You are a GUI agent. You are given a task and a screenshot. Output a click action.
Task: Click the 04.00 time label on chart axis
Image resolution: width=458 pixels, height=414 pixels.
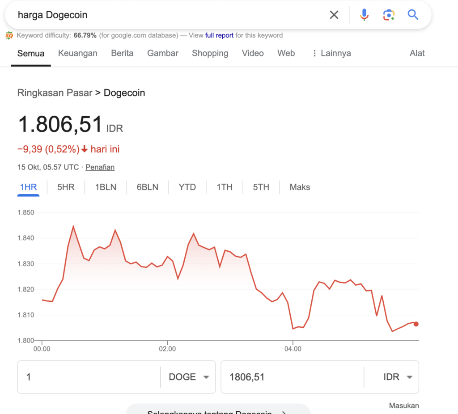click(293, 349)
